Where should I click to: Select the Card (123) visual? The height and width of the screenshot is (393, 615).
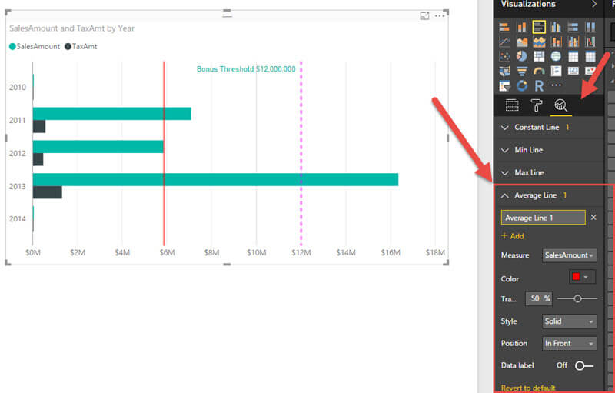click(x=573, y=71)
